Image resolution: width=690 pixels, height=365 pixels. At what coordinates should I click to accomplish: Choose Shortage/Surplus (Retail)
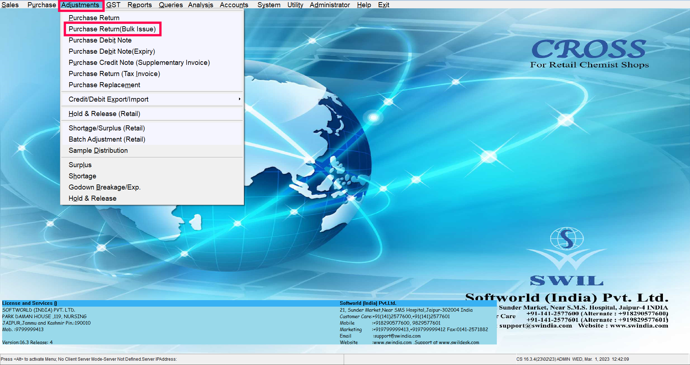[152, 128]
